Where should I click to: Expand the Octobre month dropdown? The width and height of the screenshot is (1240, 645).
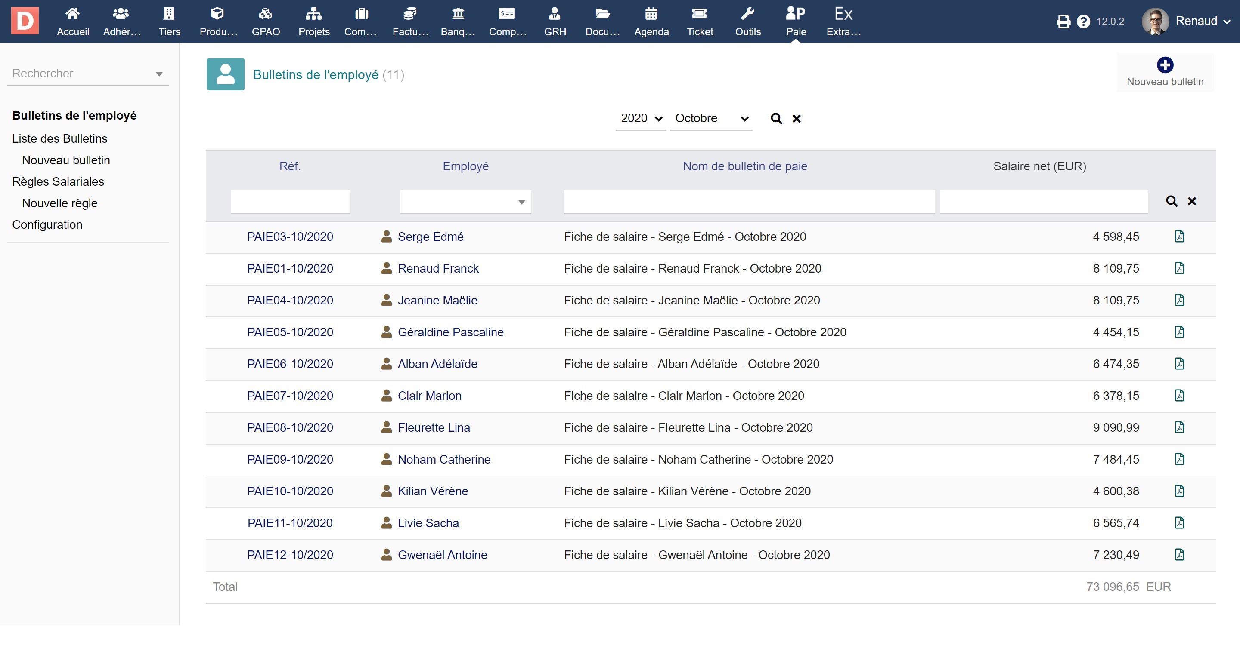coord(711,118)
